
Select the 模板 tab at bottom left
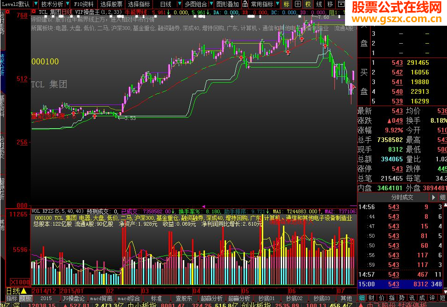tap(25, 298)
